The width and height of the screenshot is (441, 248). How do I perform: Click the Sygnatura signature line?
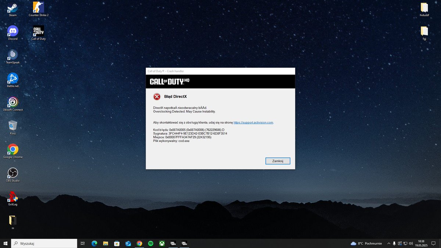(x=190, y=134)
